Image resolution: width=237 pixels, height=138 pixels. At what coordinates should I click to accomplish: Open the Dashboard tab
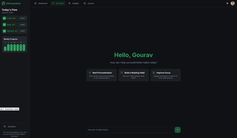(x=41, y=3)
